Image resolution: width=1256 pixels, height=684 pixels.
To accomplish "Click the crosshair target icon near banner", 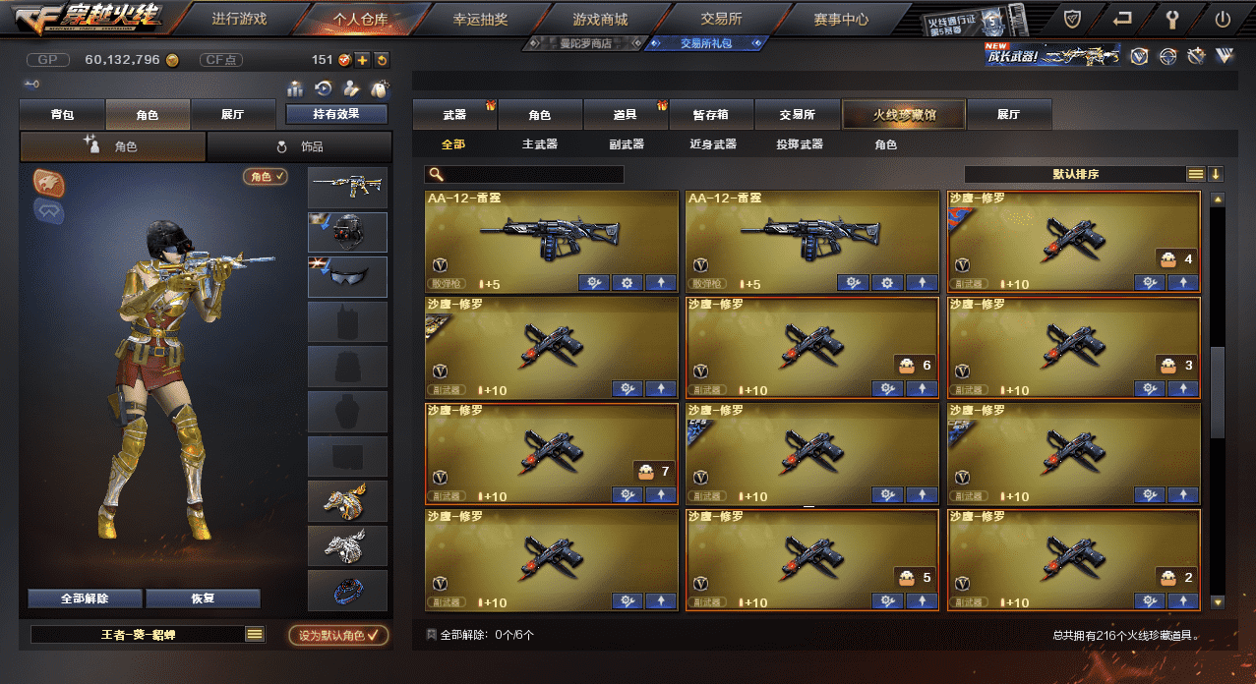I will [1167, 56].
